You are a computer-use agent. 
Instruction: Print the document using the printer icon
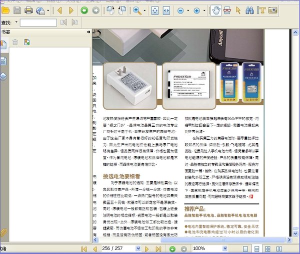tap(28, 11)
